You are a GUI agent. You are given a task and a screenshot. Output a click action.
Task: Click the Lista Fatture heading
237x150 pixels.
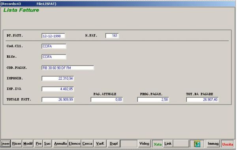[x=21, y=10]
